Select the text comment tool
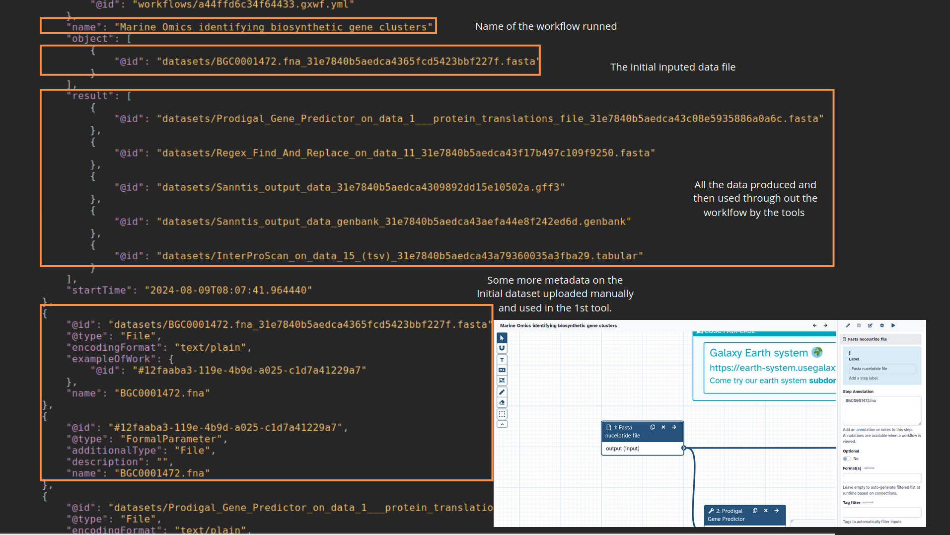 pos(502,360)
